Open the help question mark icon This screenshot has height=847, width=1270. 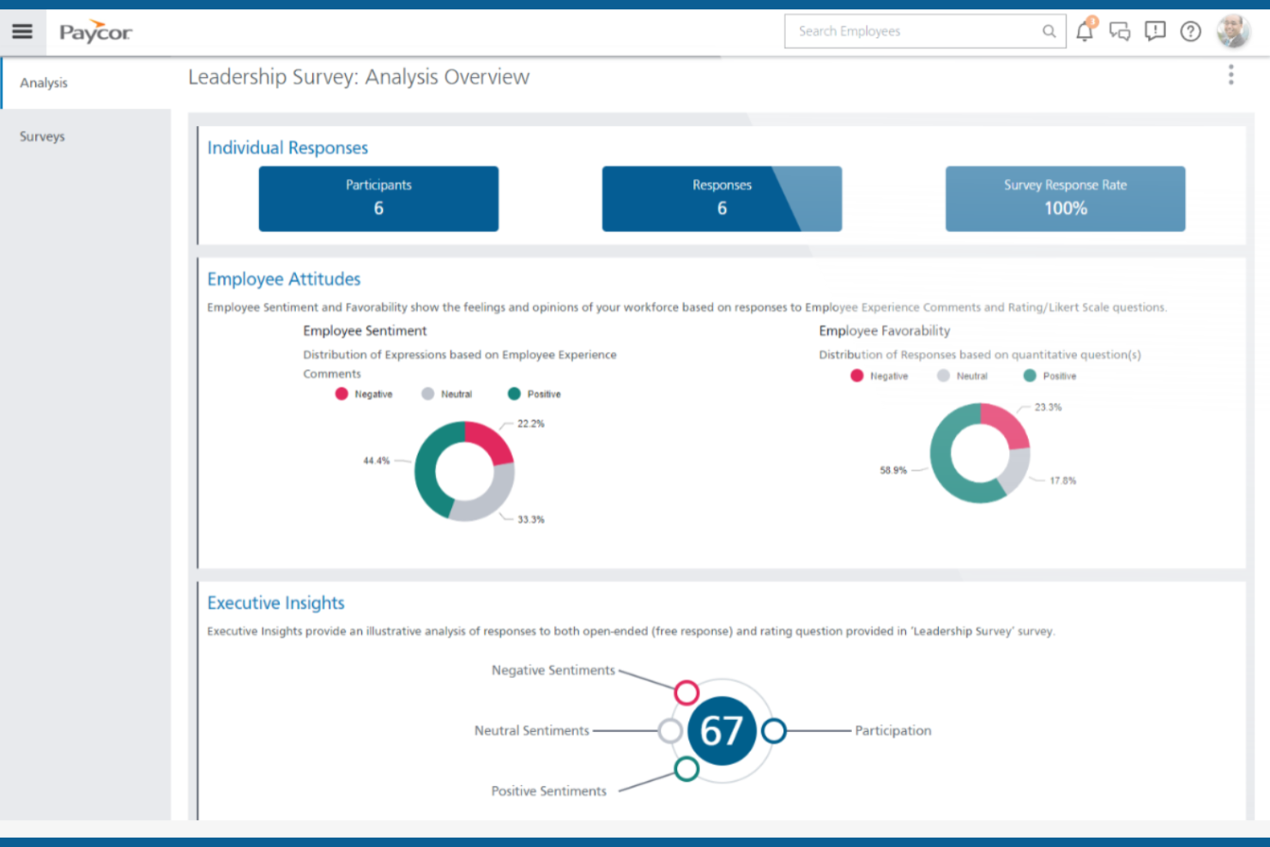coord(1190,31)
